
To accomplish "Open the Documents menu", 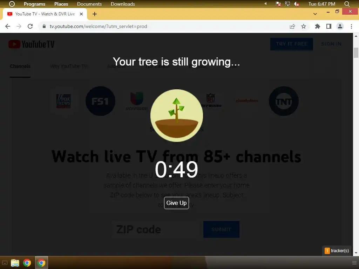I will [89, 4].
